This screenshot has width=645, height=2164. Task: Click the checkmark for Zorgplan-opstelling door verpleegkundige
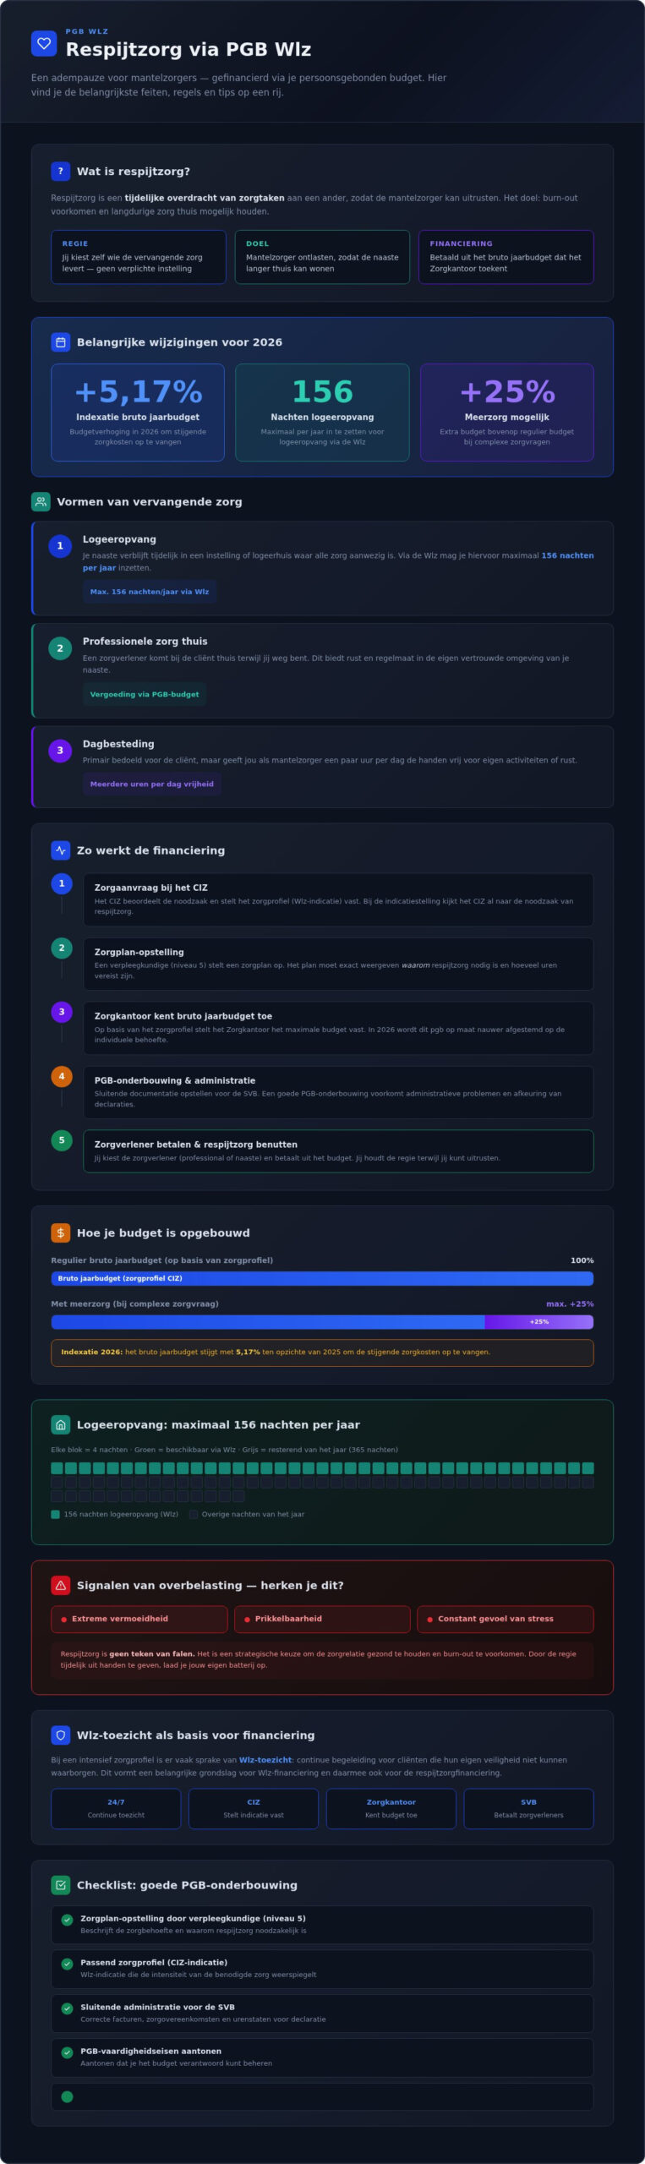click(68, 1920)
